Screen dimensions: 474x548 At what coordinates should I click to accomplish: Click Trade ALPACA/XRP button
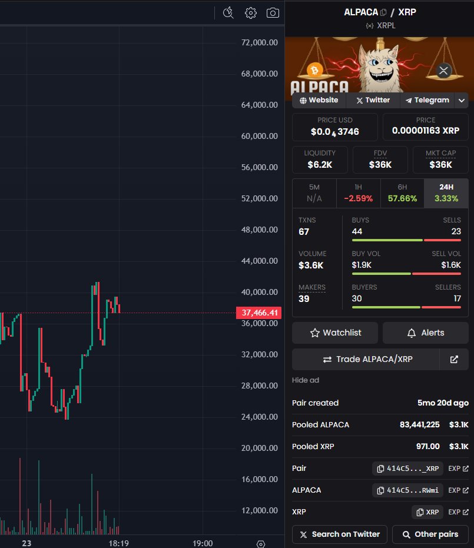click(366, 359)
